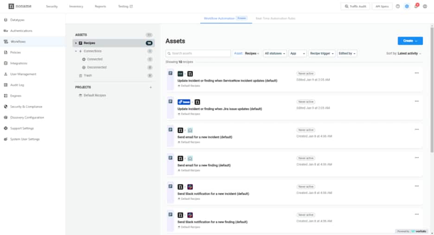Image resolution: width=434 pixels, height=235 pixels.
Task: Expand the Recipes tree item
Action: click(x=76, y=43)
